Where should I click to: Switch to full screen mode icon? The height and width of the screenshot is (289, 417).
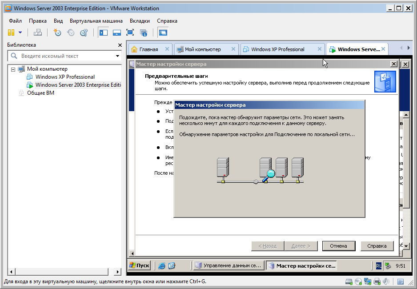(130, 33)
